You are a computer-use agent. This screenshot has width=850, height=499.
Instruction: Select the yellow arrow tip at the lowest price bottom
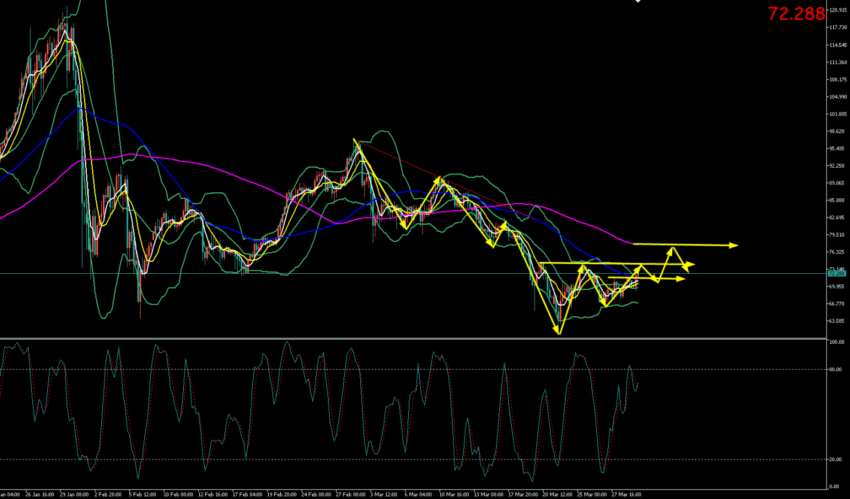tap(559, 332)
